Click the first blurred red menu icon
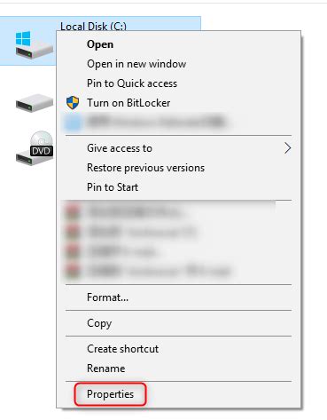This screenshot has width=327, height=420. pos(73,211)
